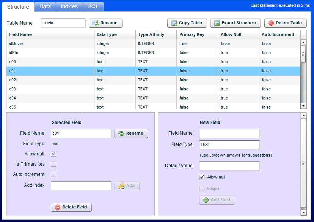
Task: Click the Allow Null column header
Action: click(239, 35)
